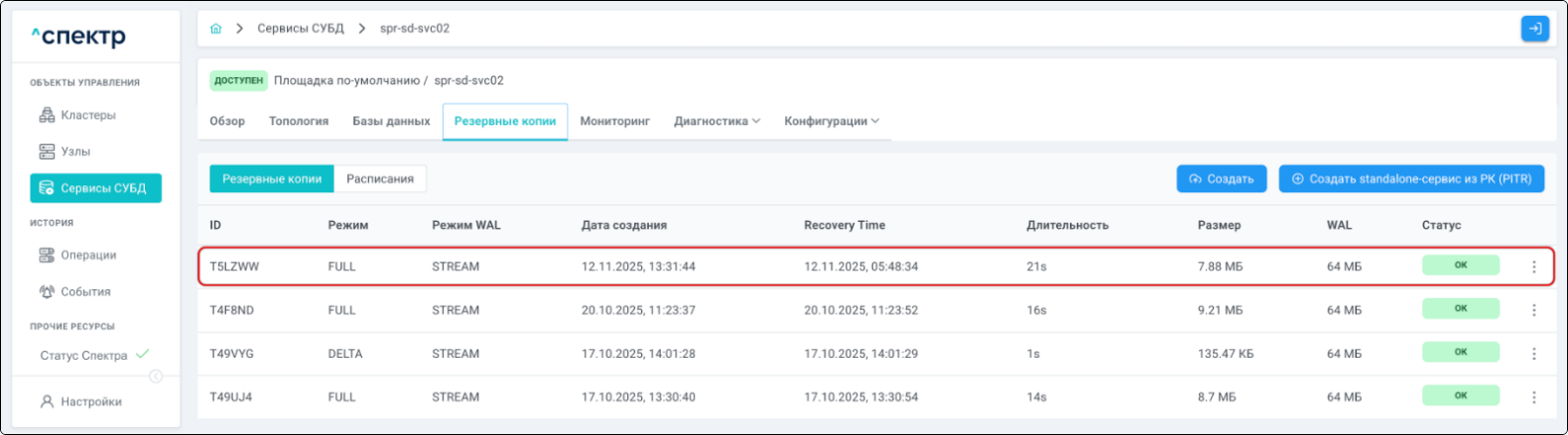Open Операции history in sidebar
Screen dimensions: 1568x435
[x=87, y=255]
